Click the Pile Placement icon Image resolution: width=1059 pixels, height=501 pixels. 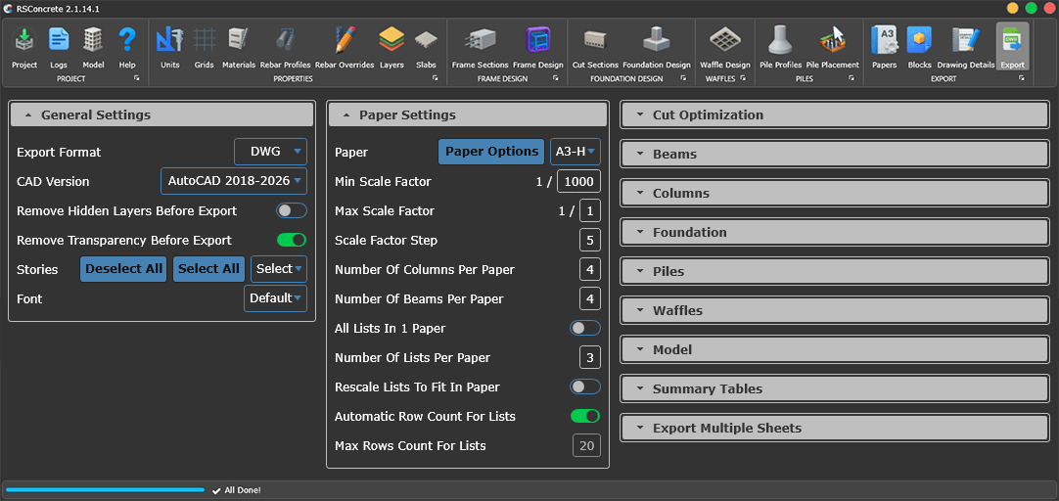coord(832,46)
